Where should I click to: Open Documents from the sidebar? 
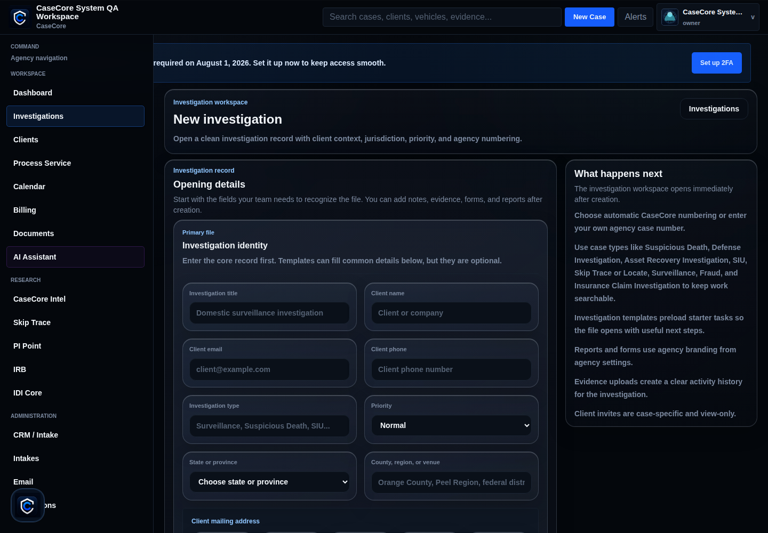click(75, 233)
